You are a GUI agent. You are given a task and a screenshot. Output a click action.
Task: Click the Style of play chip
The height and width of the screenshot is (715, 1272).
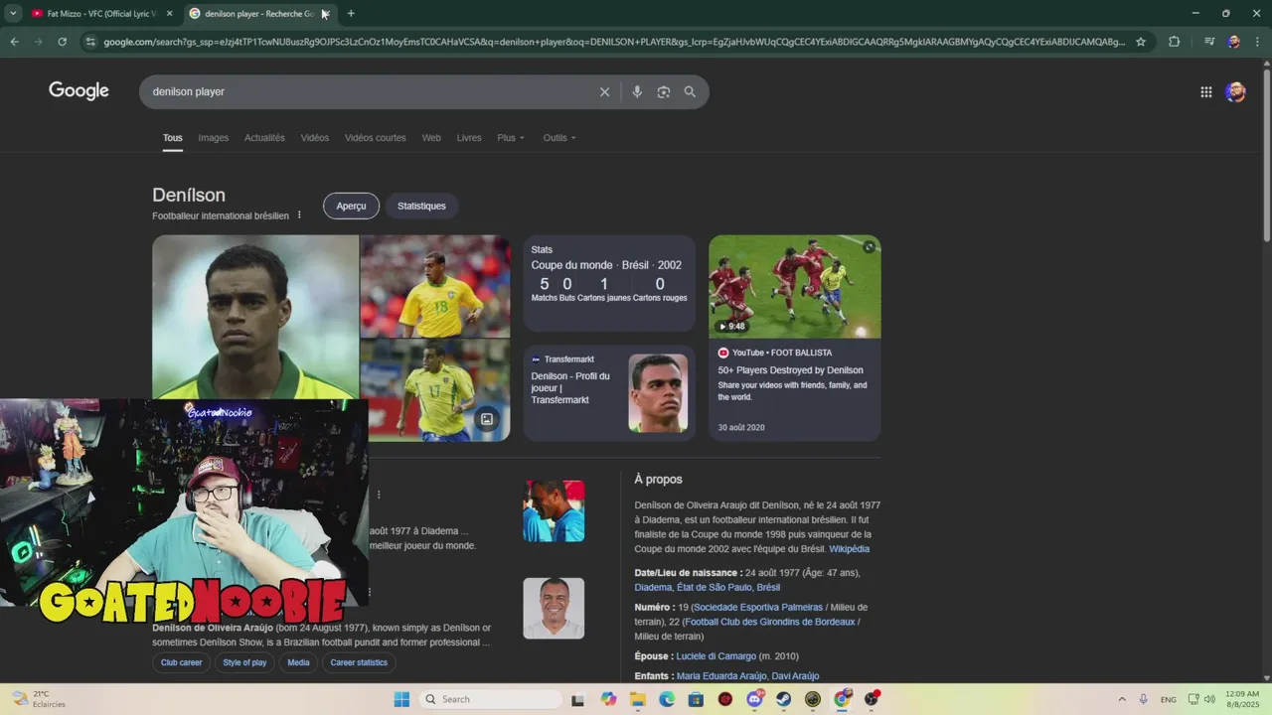(x=244, y=662)
